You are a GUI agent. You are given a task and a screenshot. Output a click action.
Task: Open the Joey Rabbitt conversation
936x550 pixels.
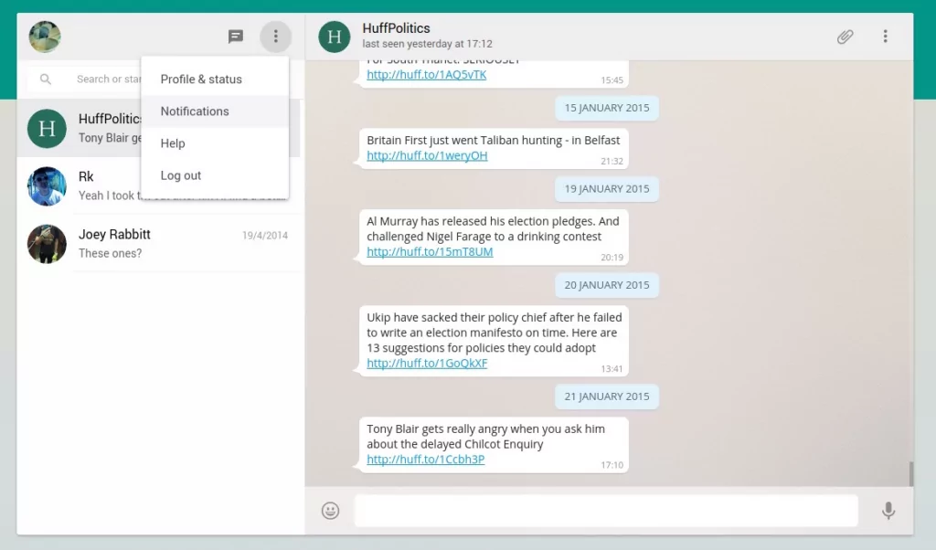(x=159, y=244)
